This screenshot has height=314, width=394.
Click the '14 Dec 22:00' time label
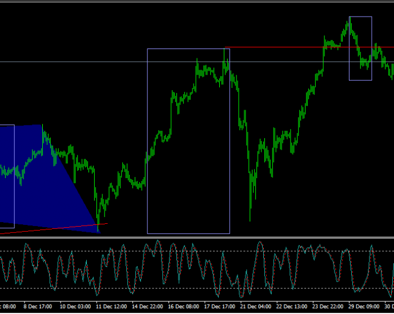(x=147, y=307)
